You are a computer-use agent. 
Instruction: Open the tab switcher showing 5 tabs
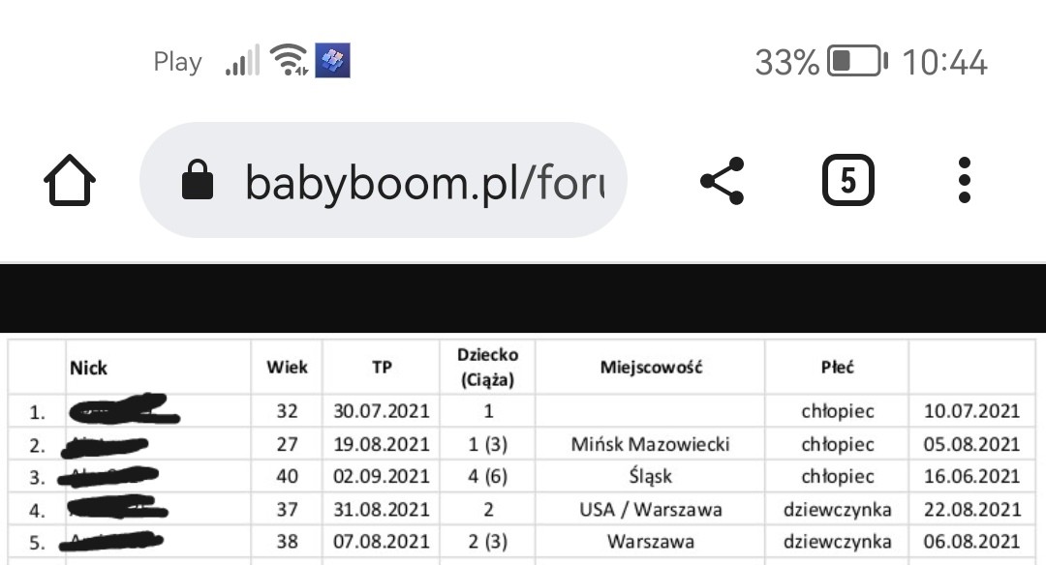(x=847, y=181)
